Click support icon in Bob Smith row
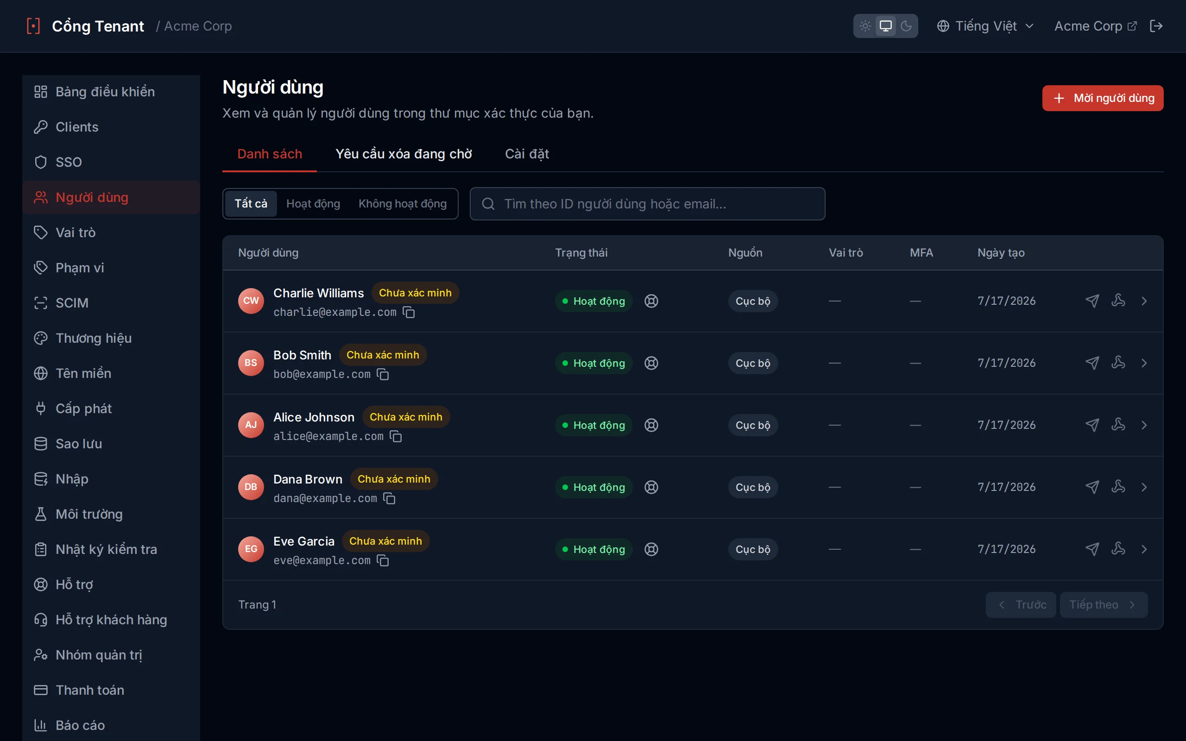1186x741 pixels. click(651, 363)
